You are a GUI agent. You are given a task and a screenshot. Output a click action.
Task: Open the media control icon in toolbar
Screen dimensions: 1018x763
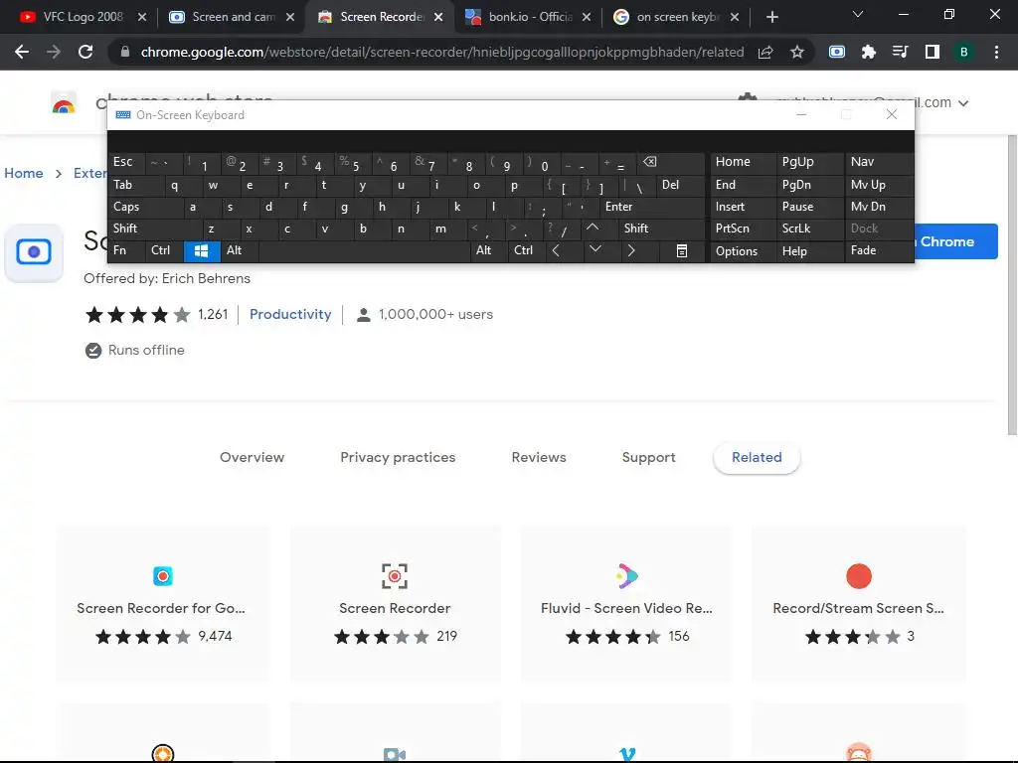click(x=900, y=52)
